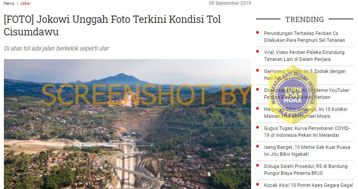Open the article headline about Jokowi Tol Cisumdawu
The height and width of the screenshot is (189, 358).
coord(112,25)
